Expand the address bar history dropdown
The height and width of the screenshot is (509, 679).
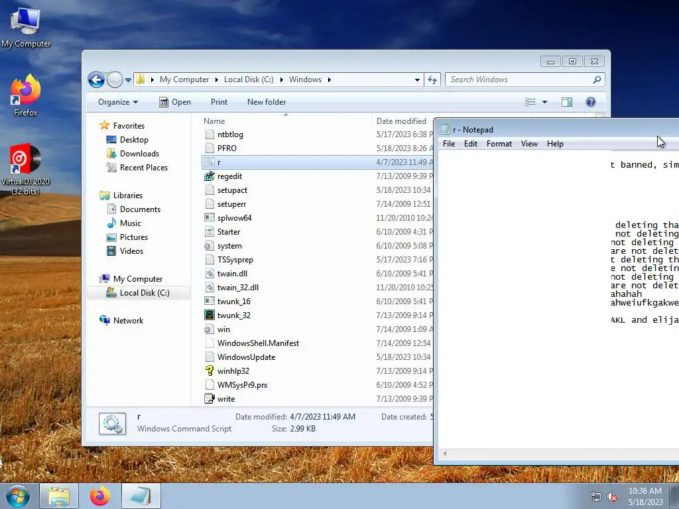[x=417, y=80]
